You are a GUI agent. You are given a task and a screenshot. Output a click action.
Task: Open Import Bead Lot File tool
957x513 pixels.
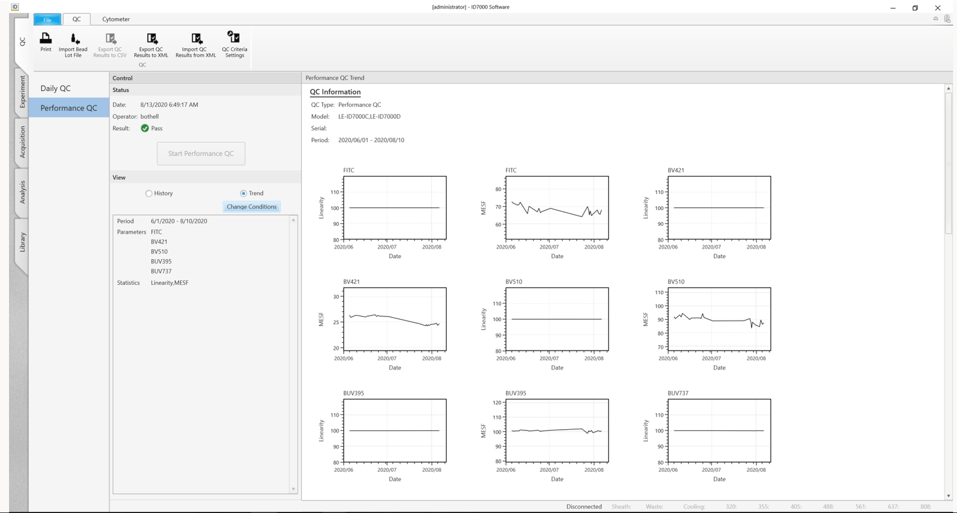click(x=74, y=39)
